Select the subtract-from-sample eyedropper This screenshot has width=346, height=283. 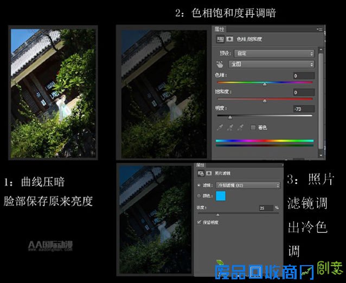click(x=240, y=127)
